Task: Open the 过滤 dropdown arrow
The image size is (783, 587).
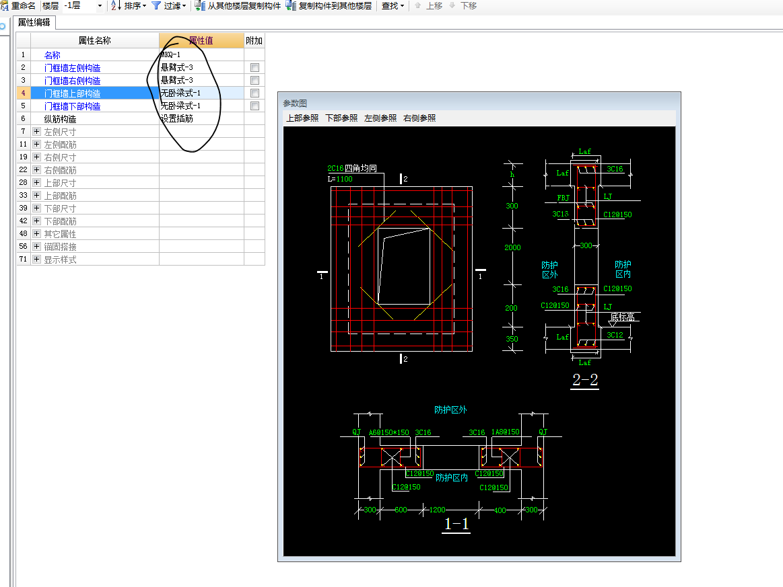Action: tap(184, 6)
